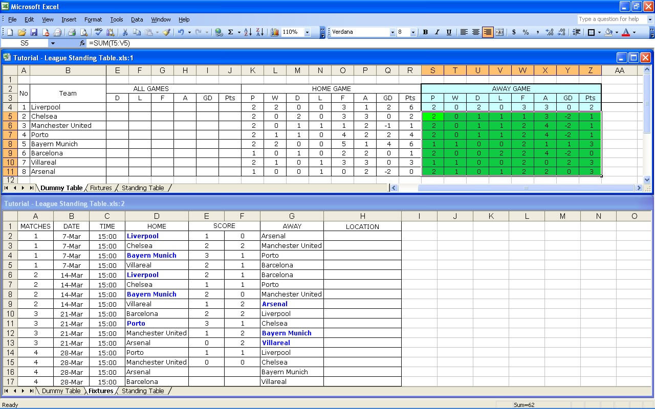
Task: Select the Bayern Munich cell in row 16
Action: pos(292,372)
